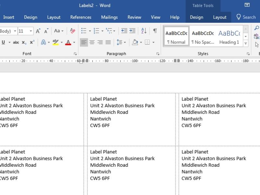Apply a bulleted list
This screenshot has height=195, width=260.
(x=84, y=31)
